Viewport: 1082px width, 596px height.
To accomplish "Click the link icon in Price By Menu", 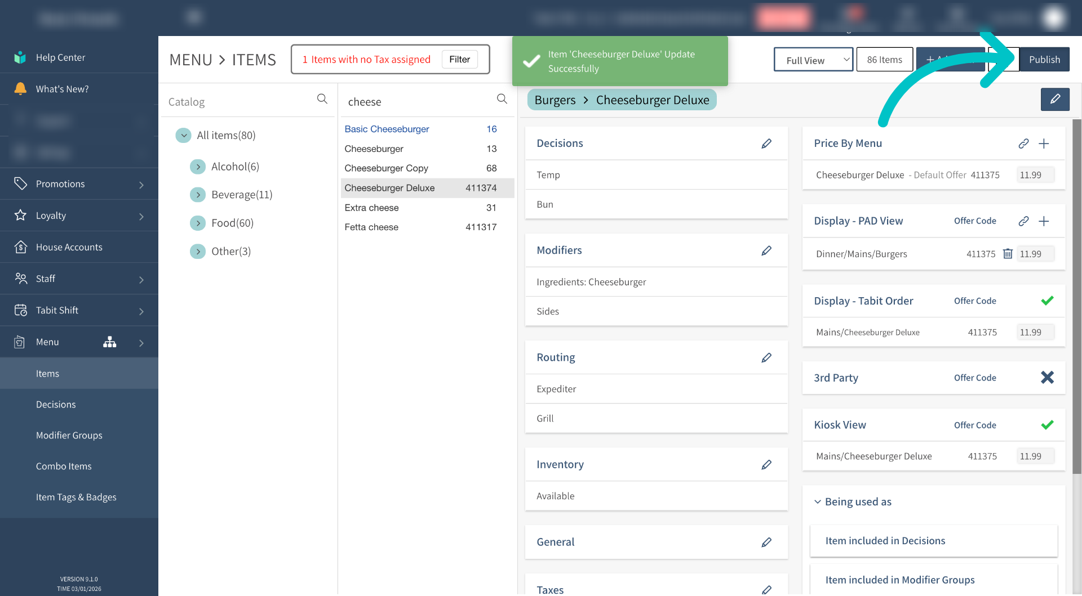I will [x=1023, y=144].
